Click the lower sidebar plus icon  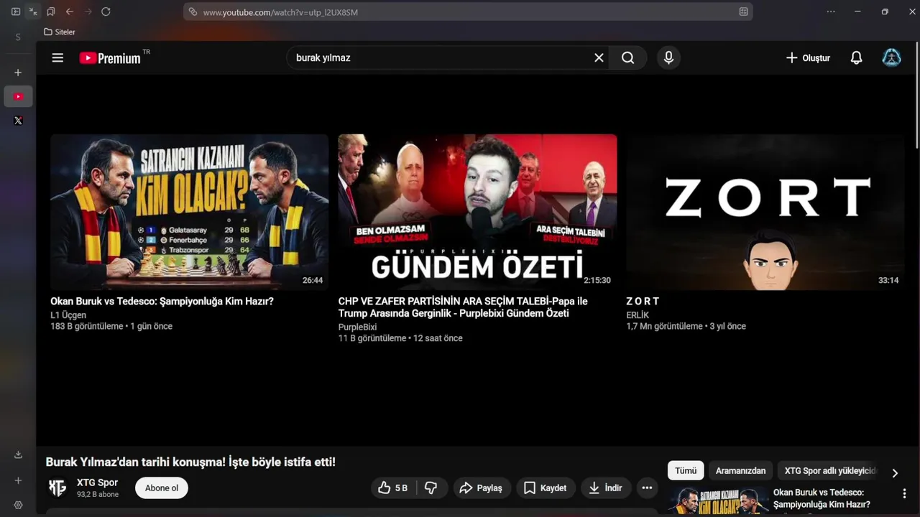click(18, 480)
